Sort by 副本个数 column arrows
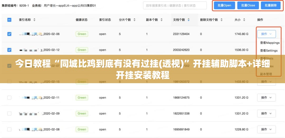 pos(161,20)
